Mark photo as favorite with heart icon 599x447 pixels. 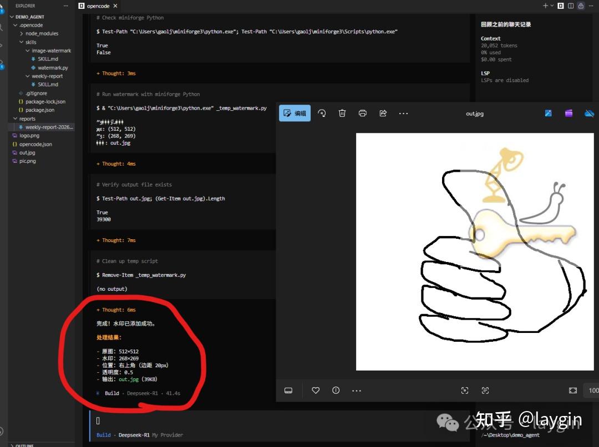(x=316, y=390)
